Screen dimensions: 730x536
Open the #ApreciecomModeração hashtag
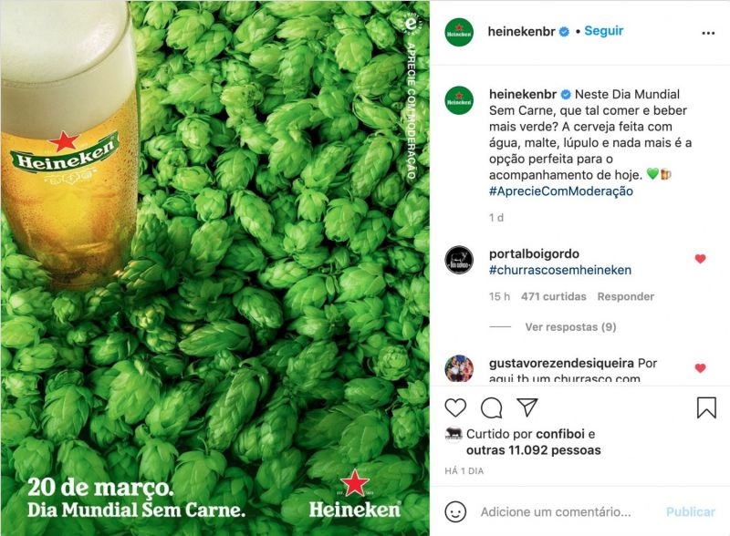(560, 191)
